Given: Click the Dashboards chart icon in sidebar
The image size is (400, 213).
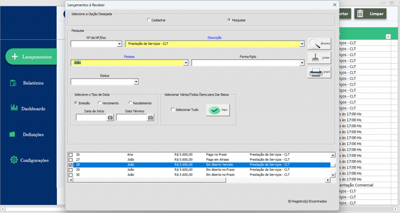Looking at the screenshot, I should click(14, 107).
